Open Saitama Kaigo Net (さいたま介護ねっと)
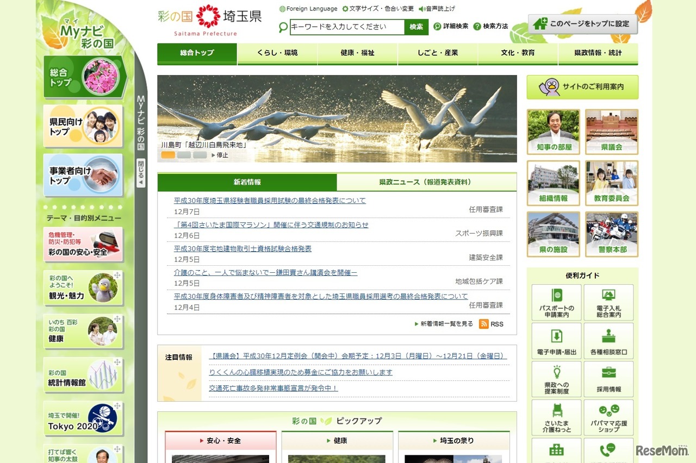Screen dimensions: 696x463 (x=556, y=417)
